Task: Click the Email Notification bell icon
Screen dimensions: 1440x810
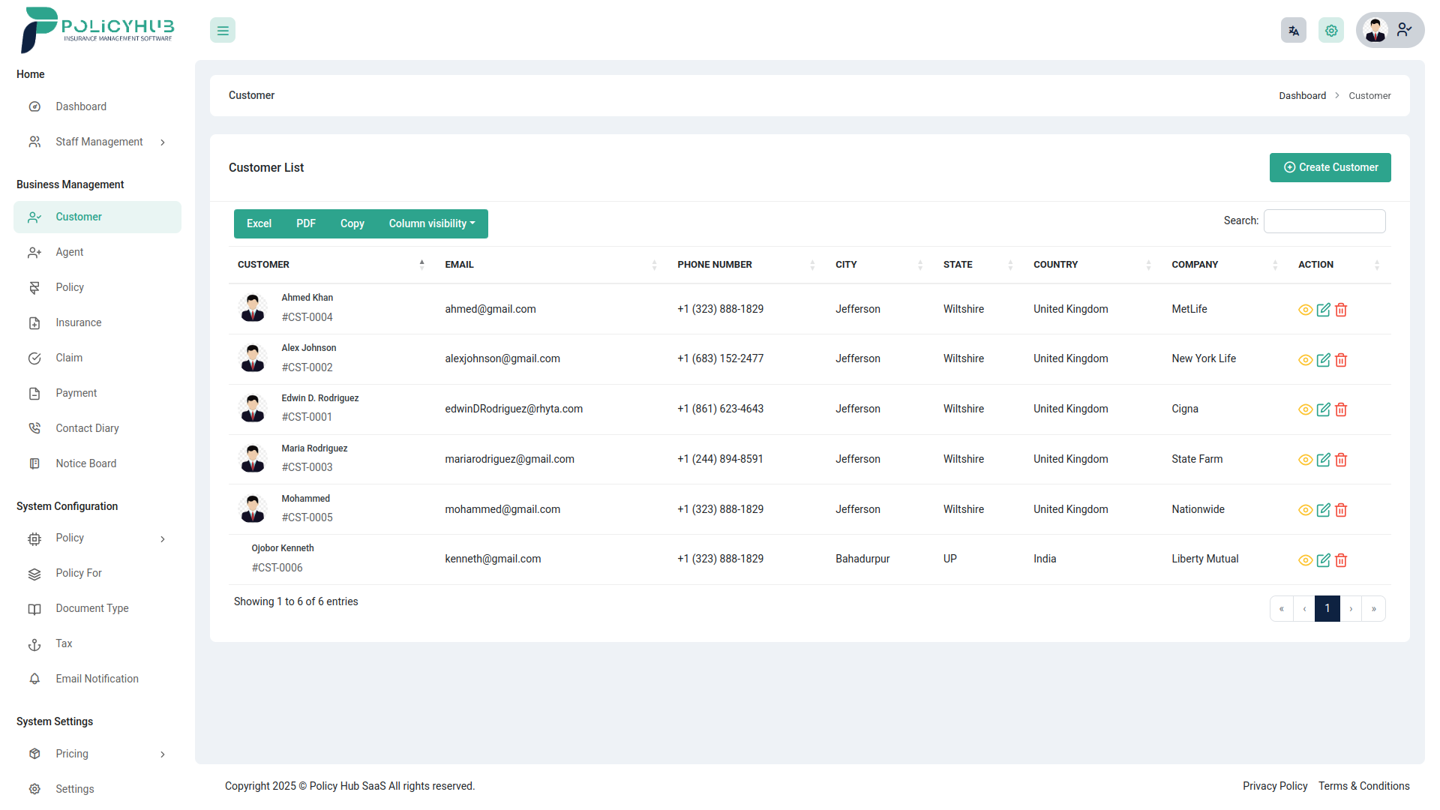Action: [x=34, y=679]
